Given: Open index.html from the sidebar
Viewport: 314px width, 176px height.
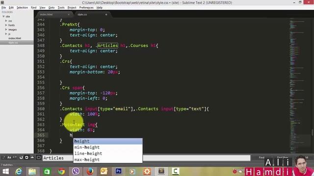Looking at the screenshot, I should coord(15,38).
